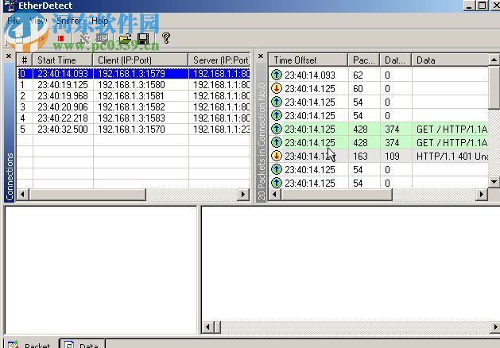Select connection starting at 23:40:20.906

pyautogui.click(x=134, y=107)
